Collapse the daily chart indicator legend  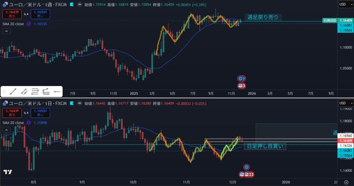[x=7, y=130]
